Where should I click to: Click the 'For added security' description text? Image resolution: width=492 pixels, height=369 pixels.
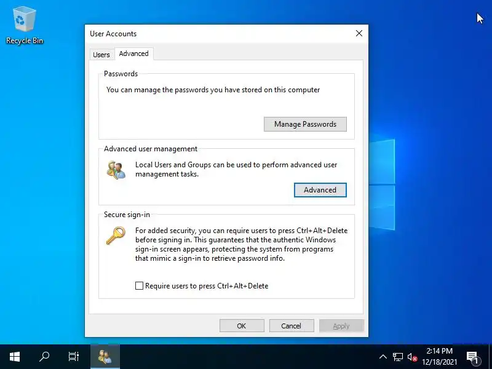click(241, 244)
